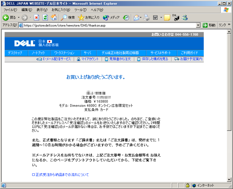Viewport: 233px width, 189px height.
Task: Expand the Links (リンク) toolbar chevron
Action: (x=229, y=24)
